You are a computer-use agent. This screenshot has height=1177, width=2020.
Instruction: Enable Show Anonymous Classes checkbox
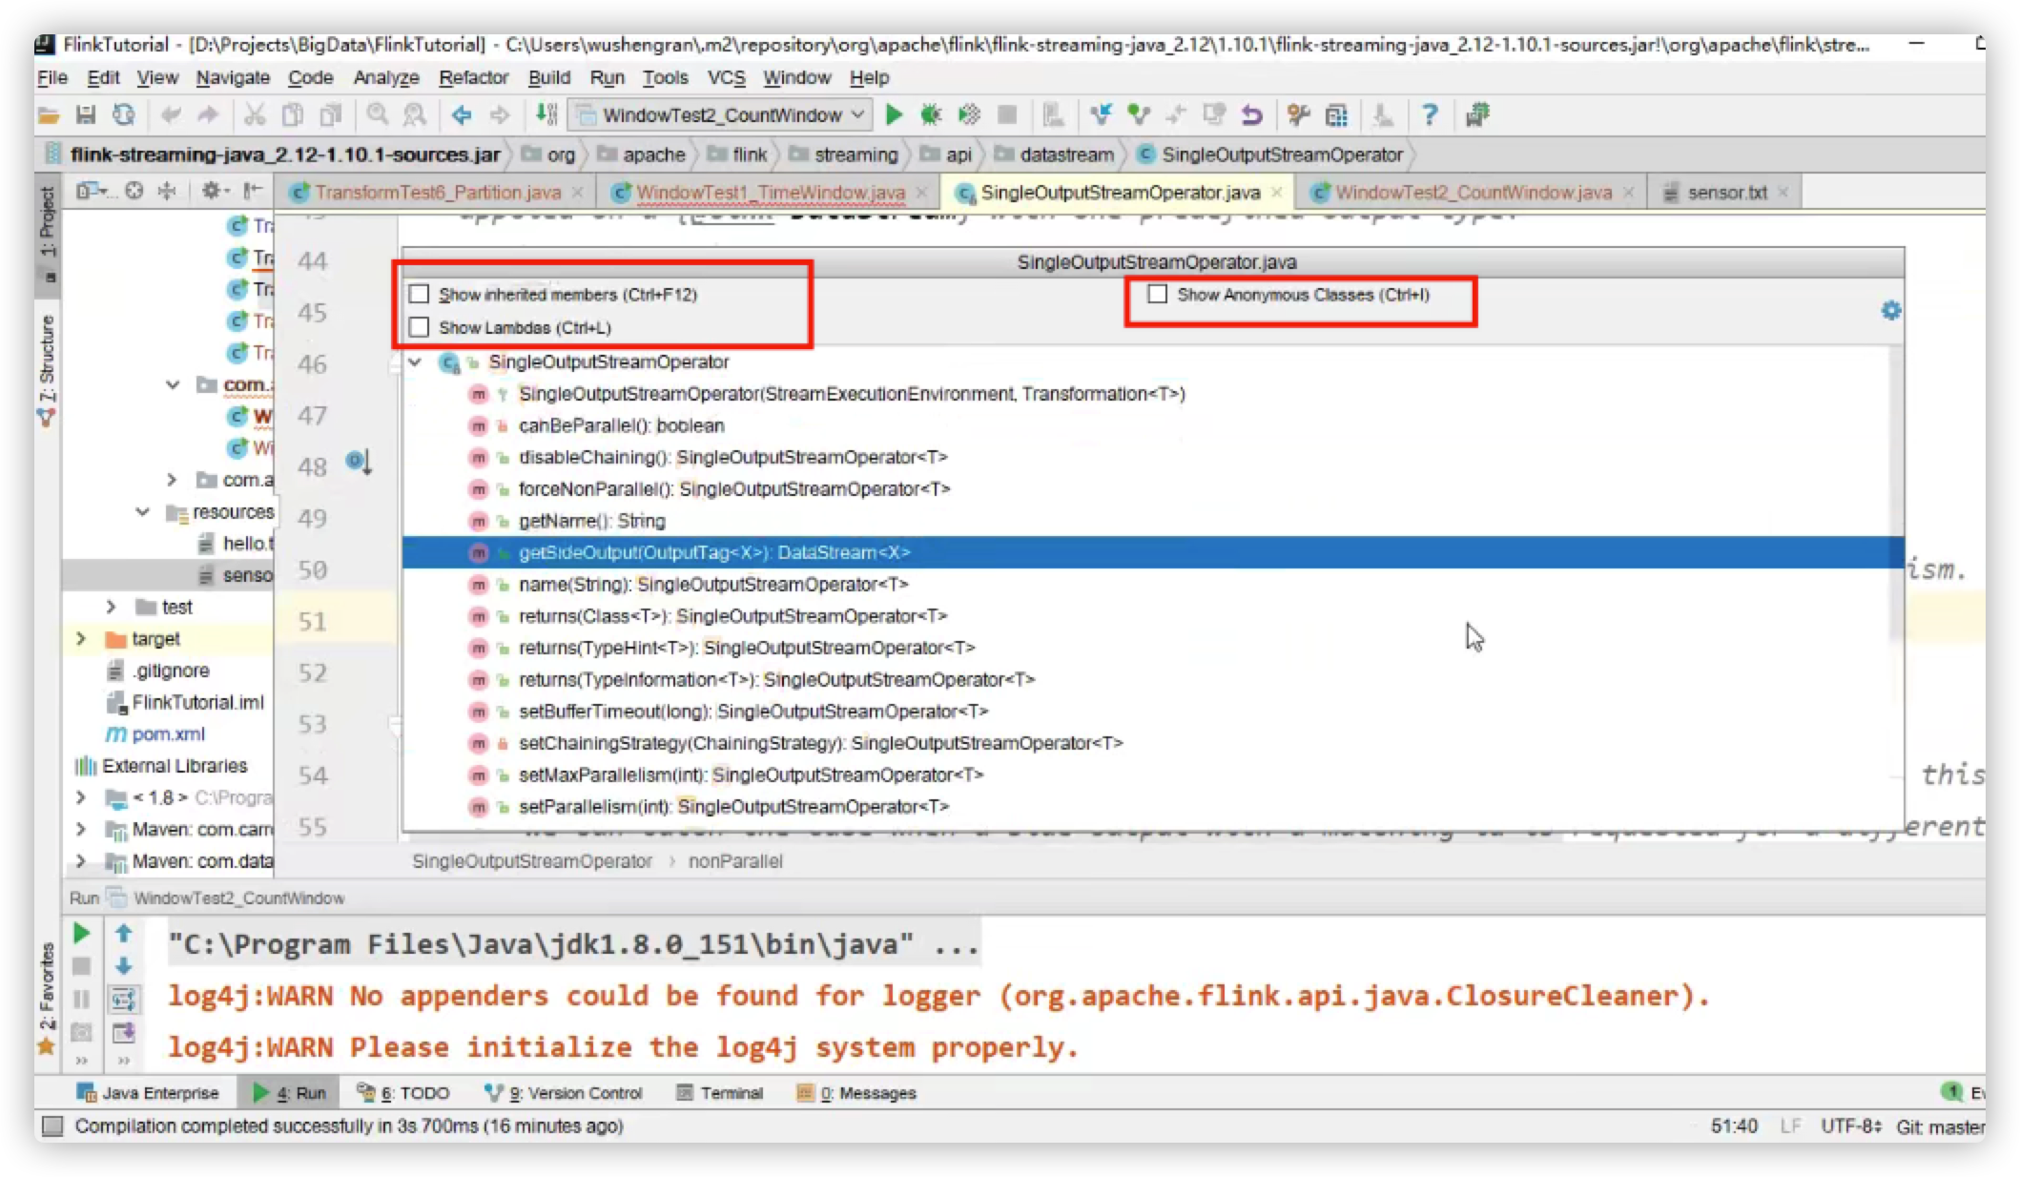[1157, 294]
